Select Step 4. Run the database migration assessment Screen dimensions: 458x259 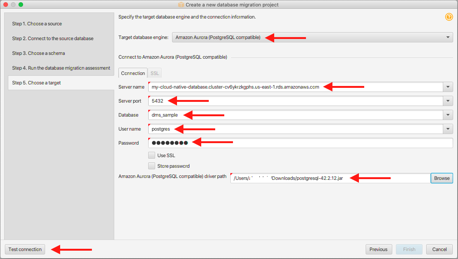pos(61,68)
